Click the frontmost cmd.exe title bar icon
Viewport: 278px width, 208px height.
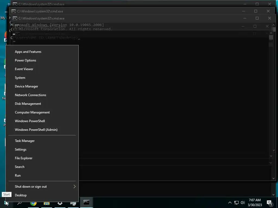pos(15,18)
